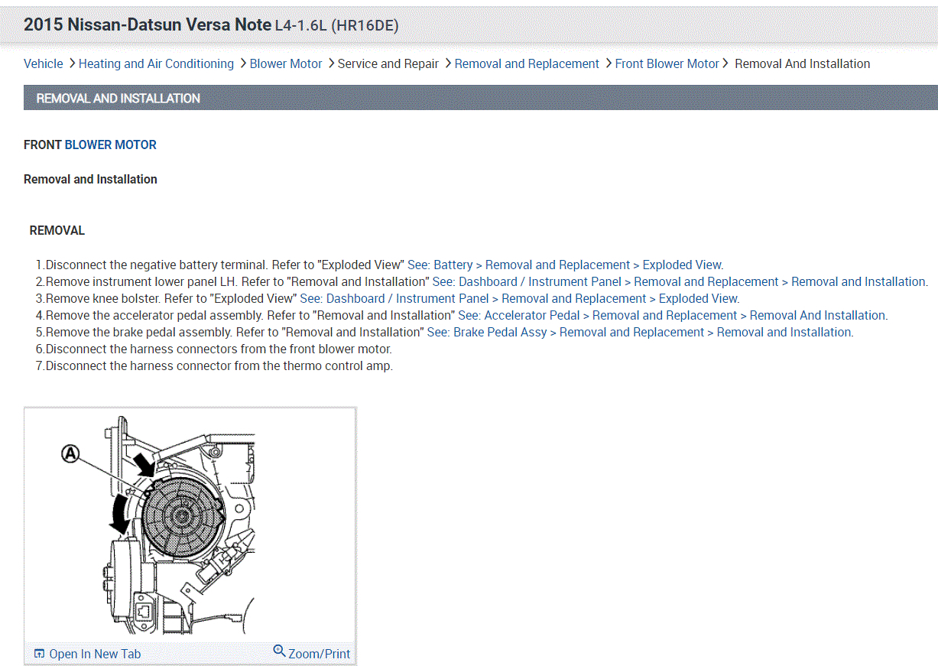This screenshot has height=666, width=938.
Task: Click the BLOWER MOTOR link in heading
Action: (111, 145)
